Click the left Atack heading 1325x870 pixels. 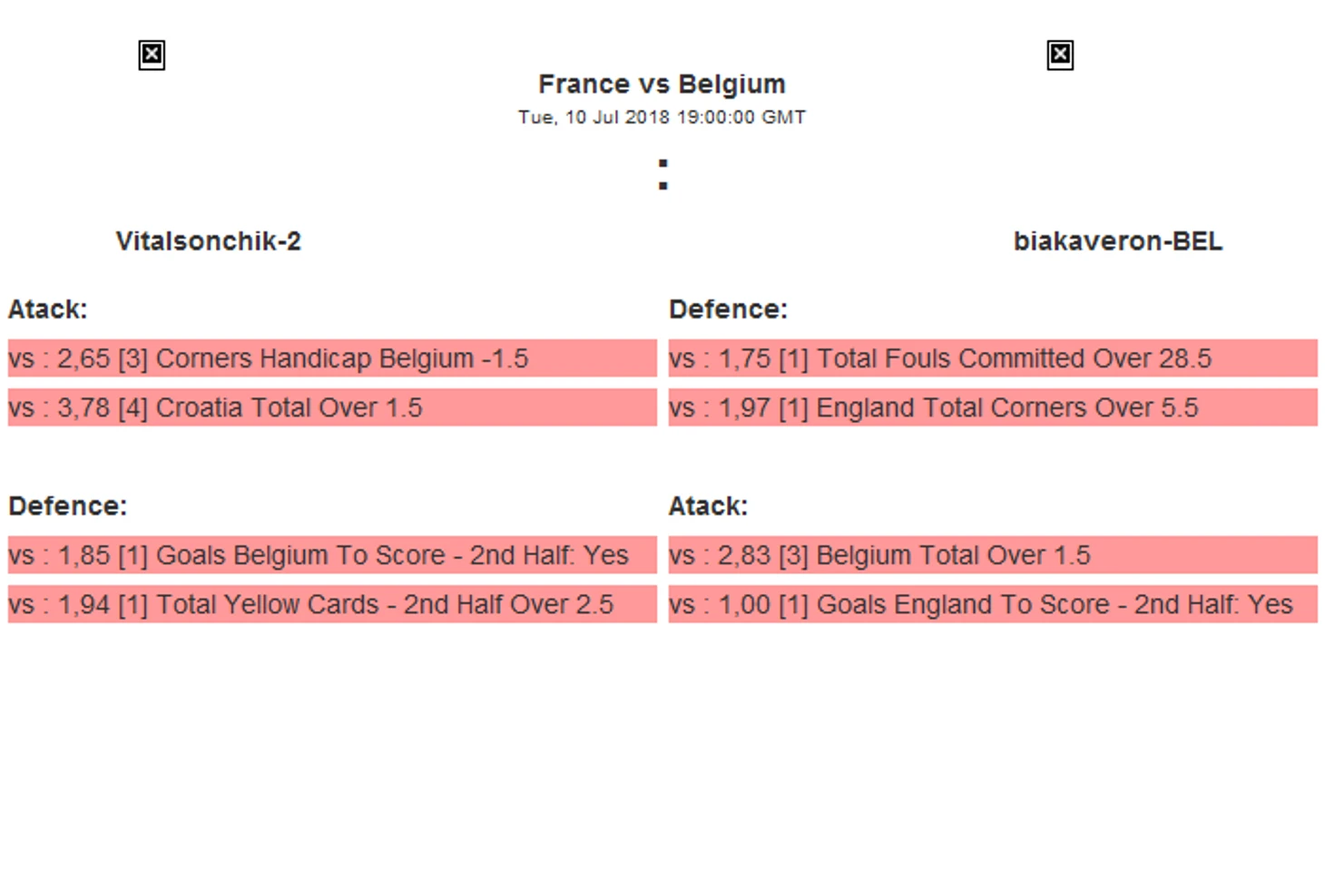pyautogui.click(x=48, y=309)
